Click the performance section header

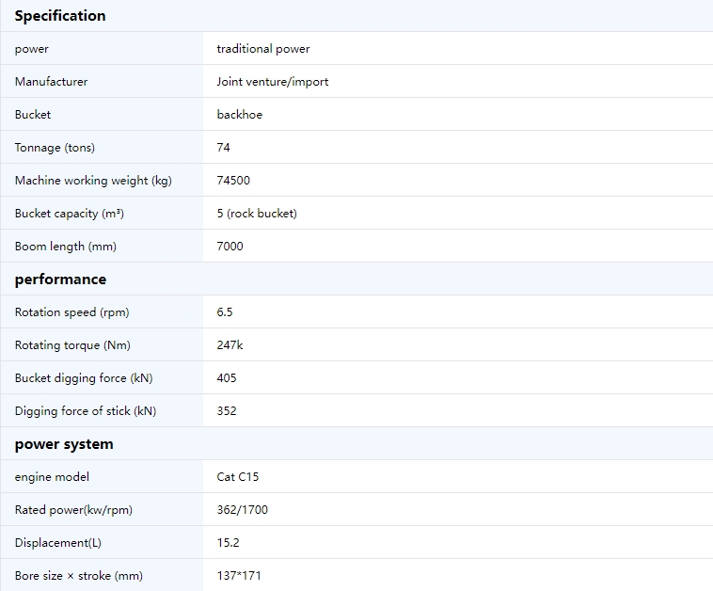60,280
